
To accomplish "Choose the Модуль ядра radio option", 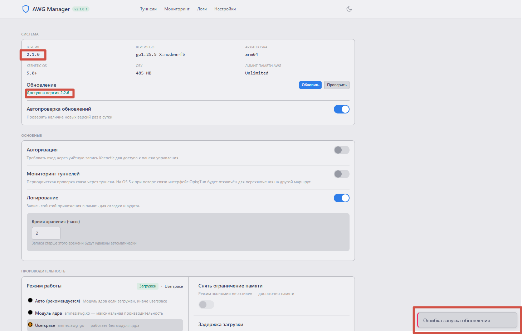I will click(x=30, y=313).
